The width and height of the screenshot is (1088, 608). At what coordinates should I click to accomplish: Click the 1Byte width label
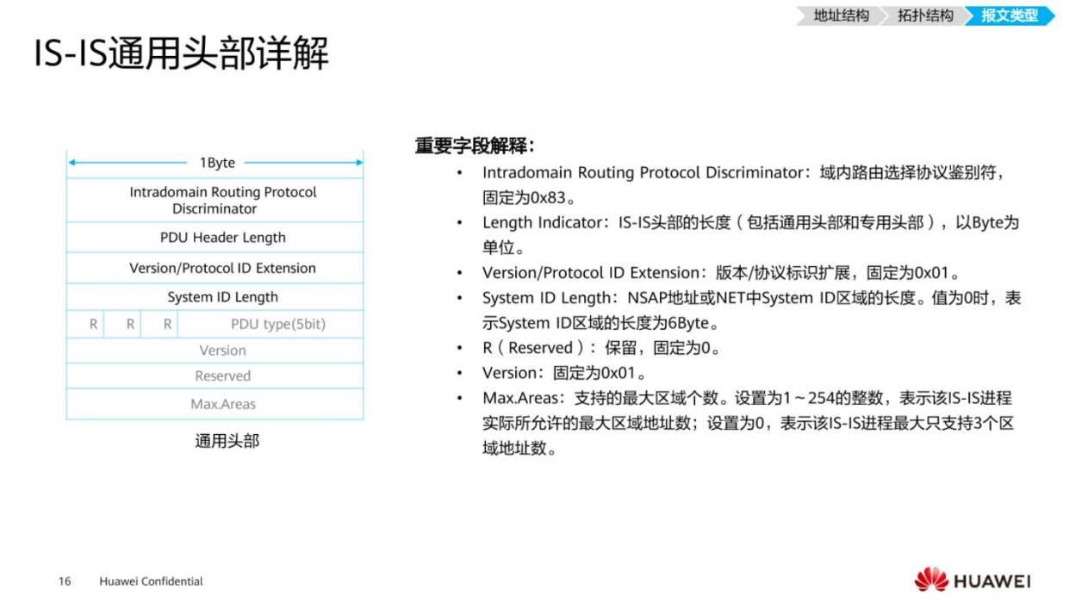click(x=217, y=163)
